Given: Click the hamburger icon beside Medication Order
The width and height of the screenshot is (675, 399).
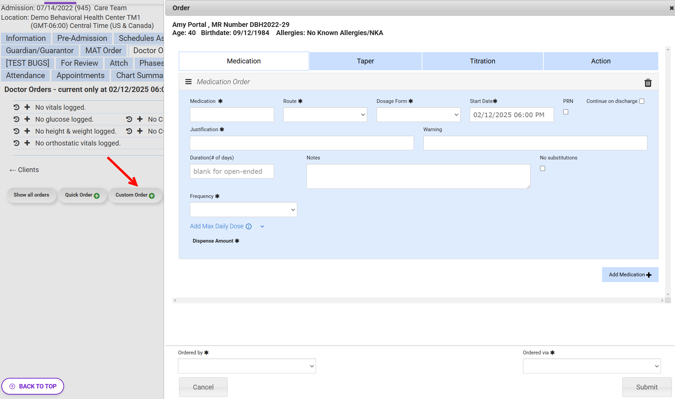Looking at the screenshot, I should tap(188, 82).
